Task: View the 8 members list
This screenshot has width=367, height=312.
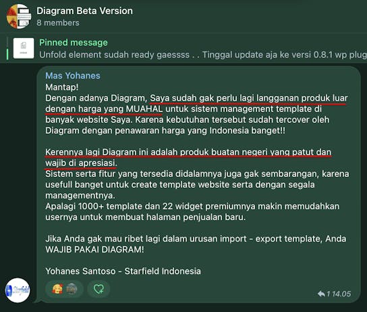Action: point(58,23)
